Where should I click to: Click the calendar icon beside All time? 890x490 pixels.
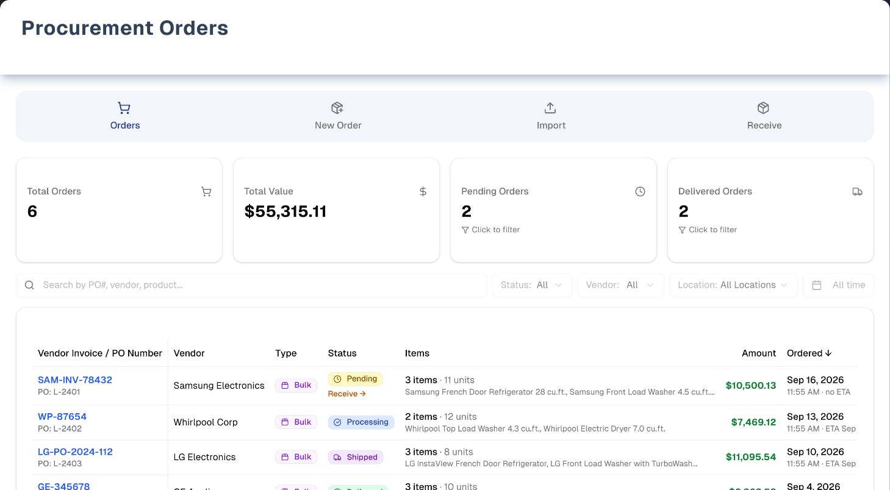(x=817, y=285)
